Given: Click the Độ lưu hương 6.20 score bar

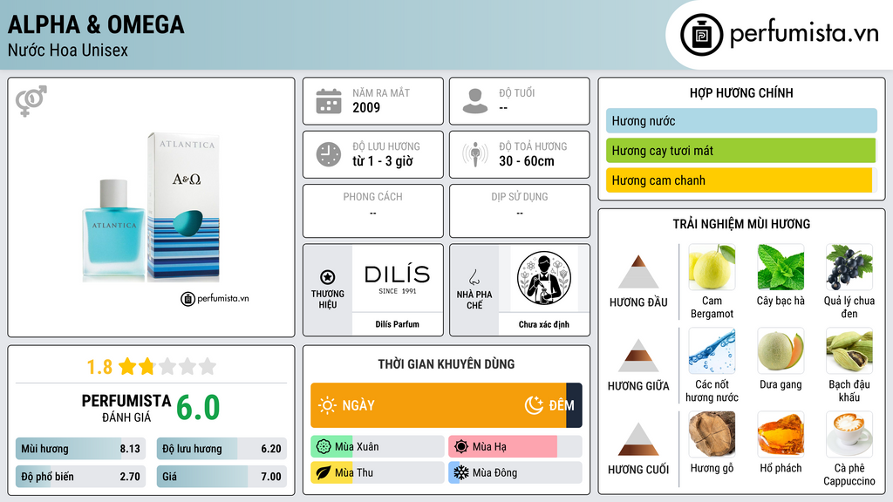Looking at the screenshot, I should pos(222,449).
